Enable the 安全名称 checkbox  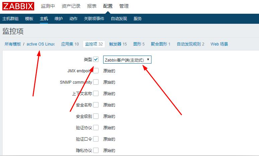point(96,105)
